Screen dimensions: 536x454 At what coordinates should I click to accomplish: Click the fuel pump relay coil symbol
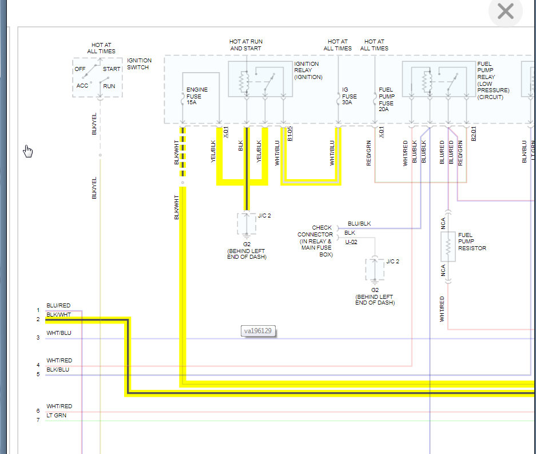(426, 82)
